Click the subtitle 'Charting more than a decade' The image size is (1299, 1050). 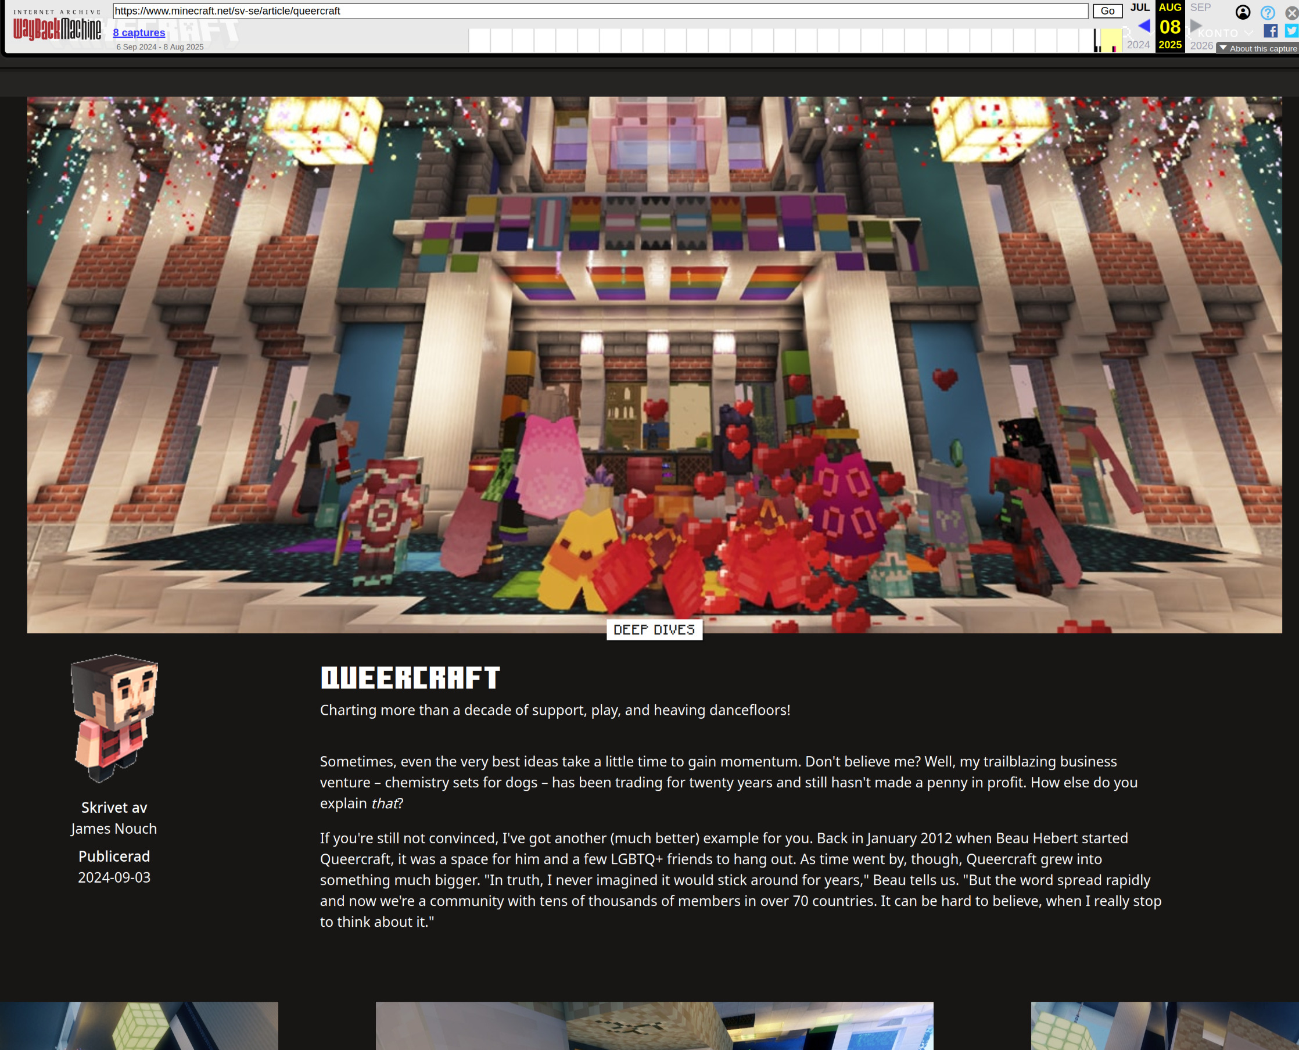555,710
